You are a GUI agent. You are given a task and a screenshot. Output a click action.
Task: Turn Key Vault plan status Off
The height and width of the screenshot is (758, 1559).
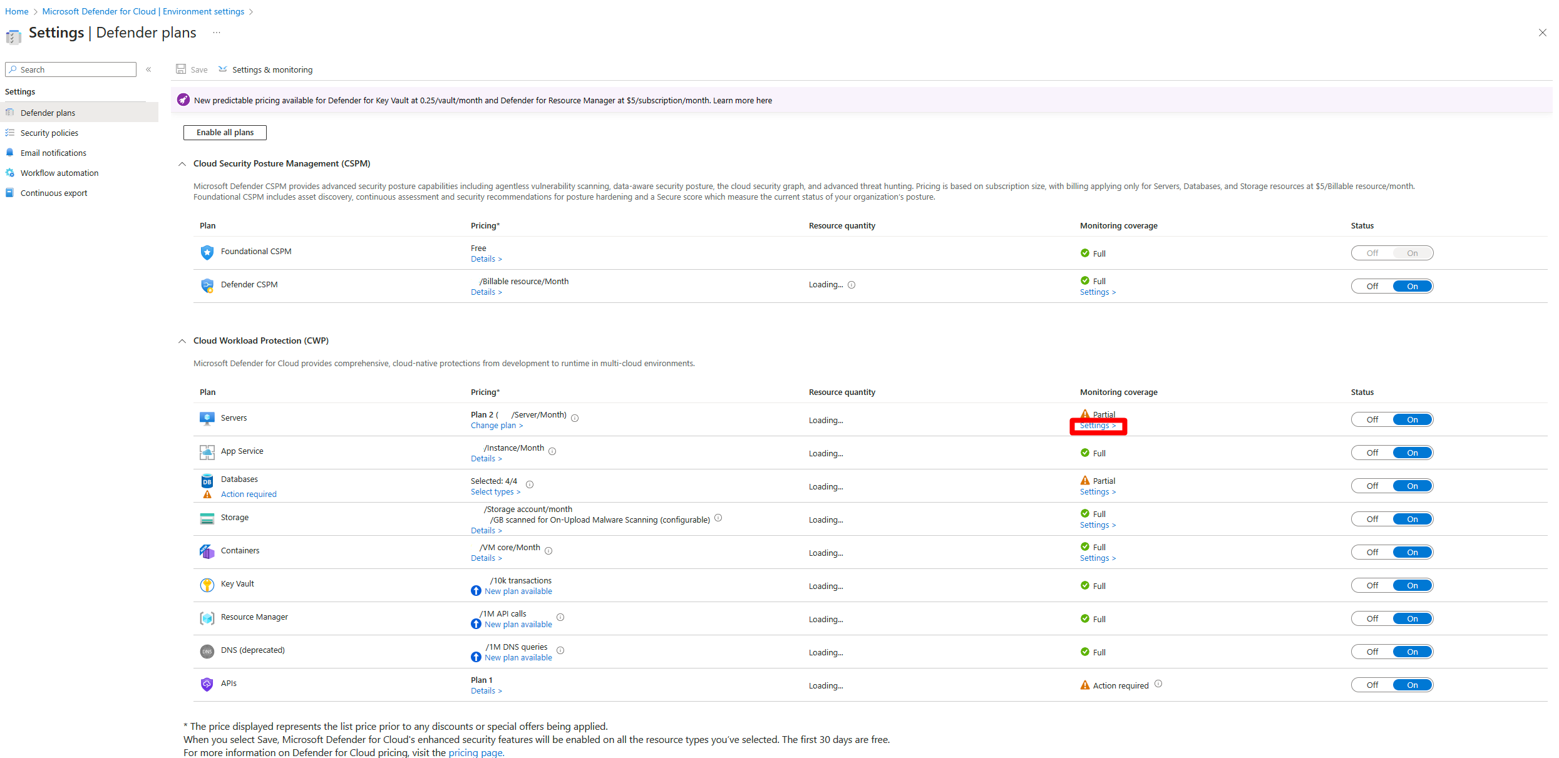point(1372,585)
